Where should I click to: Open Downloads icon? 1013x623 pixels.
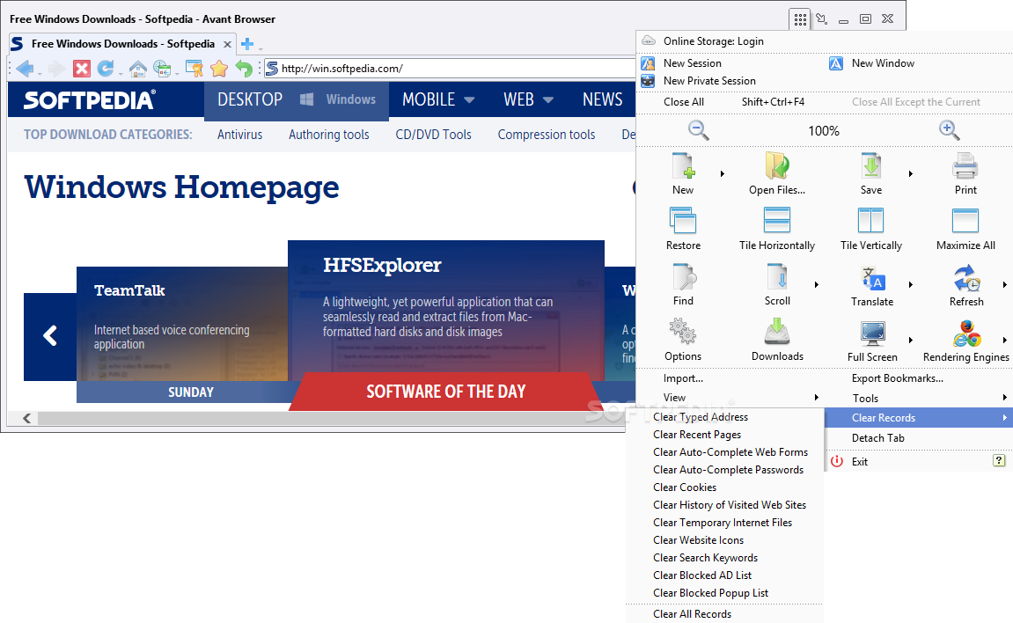(777, 331)
